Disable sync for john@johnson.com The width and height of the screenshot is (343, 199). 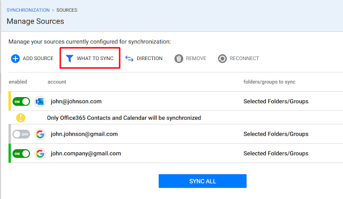click(x=21, y=101)
